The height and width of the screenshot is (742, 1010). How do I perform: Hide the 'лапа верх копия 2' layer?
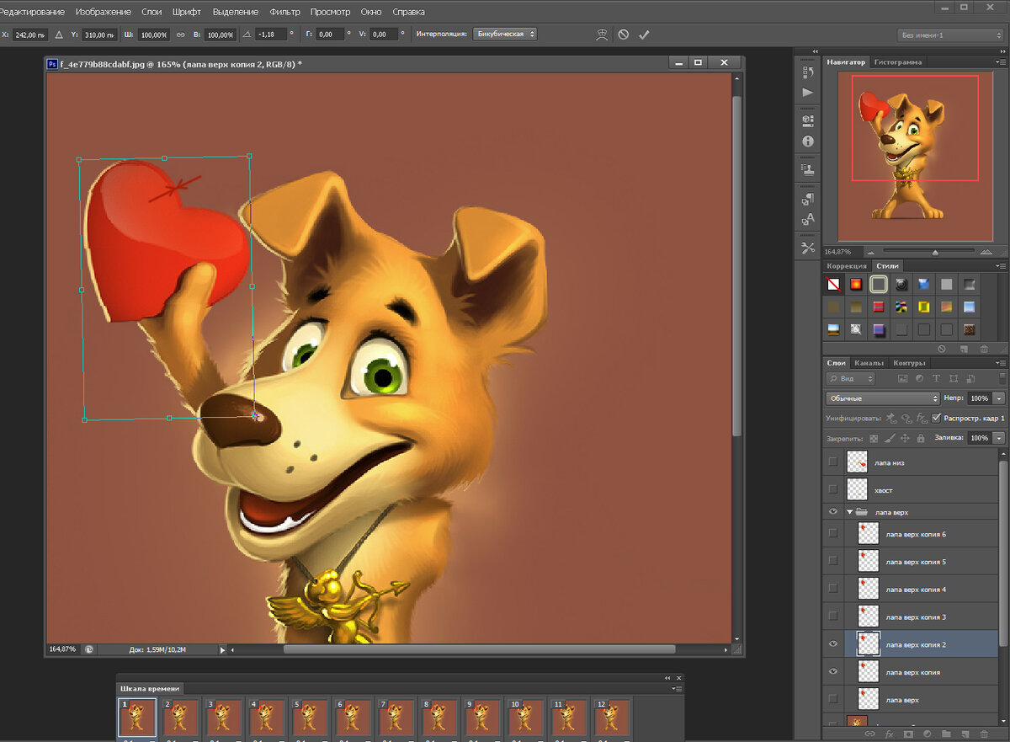832,644
